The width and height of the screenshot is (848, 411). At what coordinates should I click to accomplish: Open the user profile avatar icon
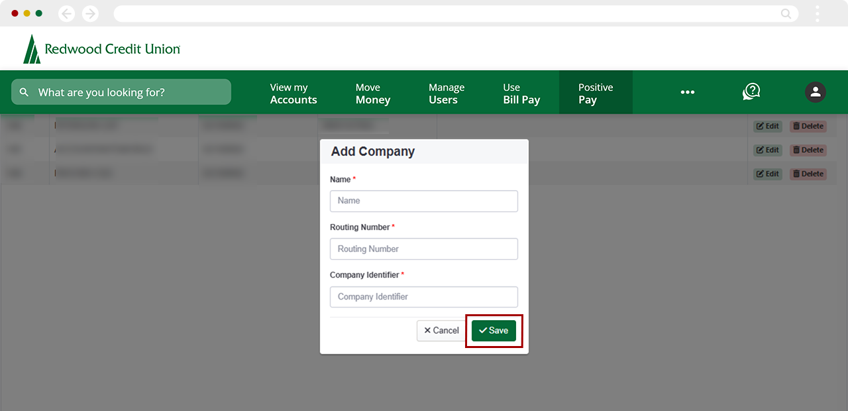(816, 92)
